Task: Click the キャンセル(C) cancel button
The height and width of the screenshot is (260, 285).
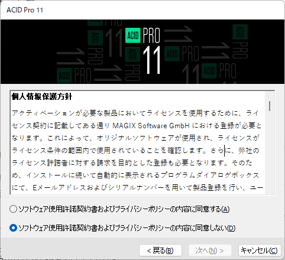Action: tap(260, 251)
